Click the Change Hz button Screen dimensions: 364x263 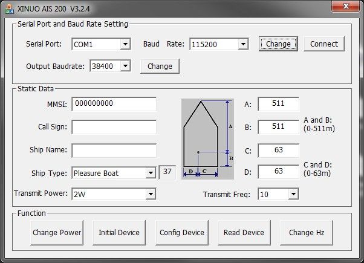pos(307,233)
